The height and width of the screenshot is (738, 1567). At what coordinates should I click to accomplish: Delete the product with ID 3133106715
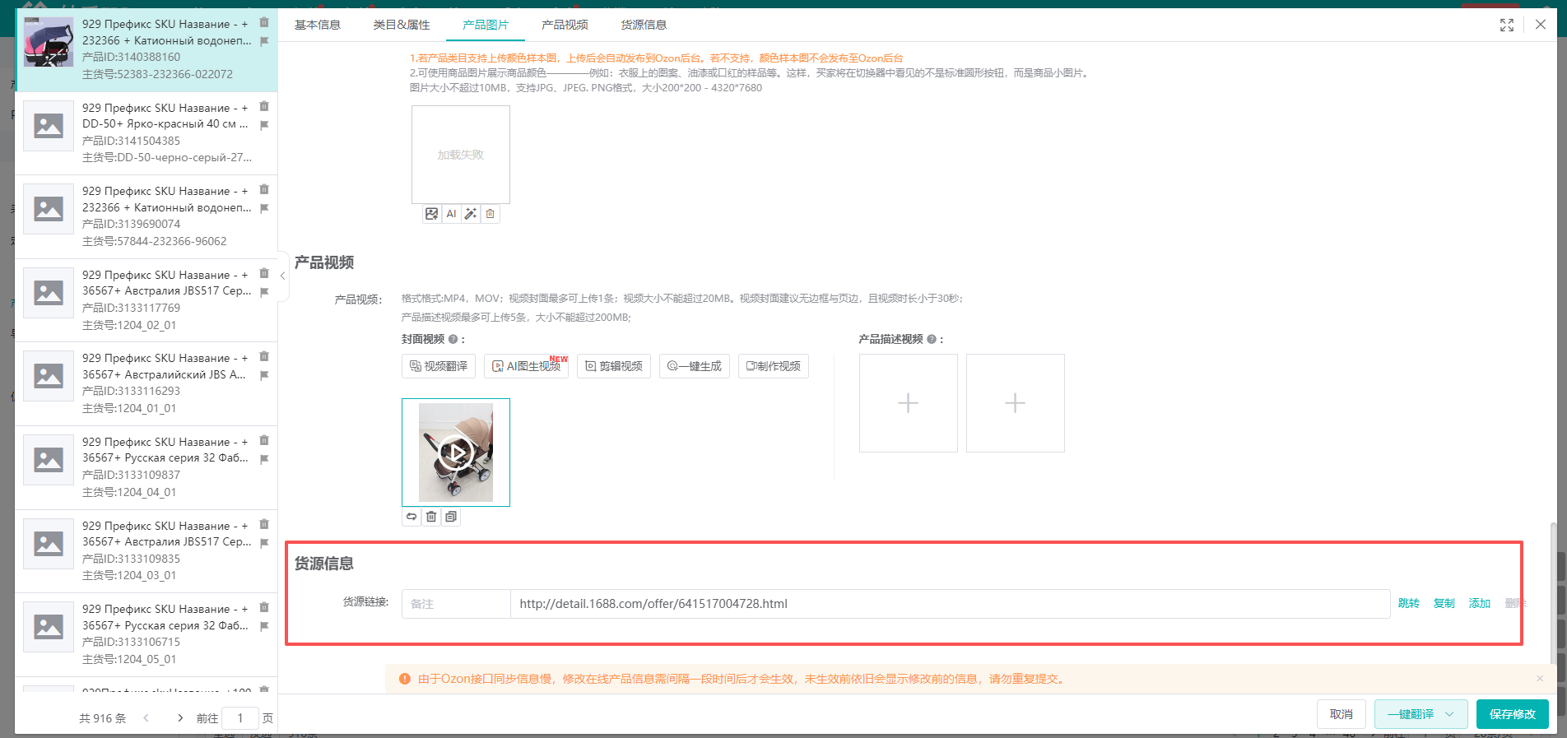click(x=264, y=607)
